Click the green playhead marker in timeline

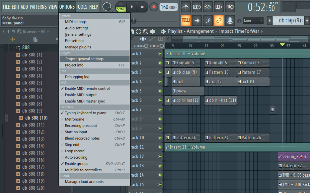[282, 45]
